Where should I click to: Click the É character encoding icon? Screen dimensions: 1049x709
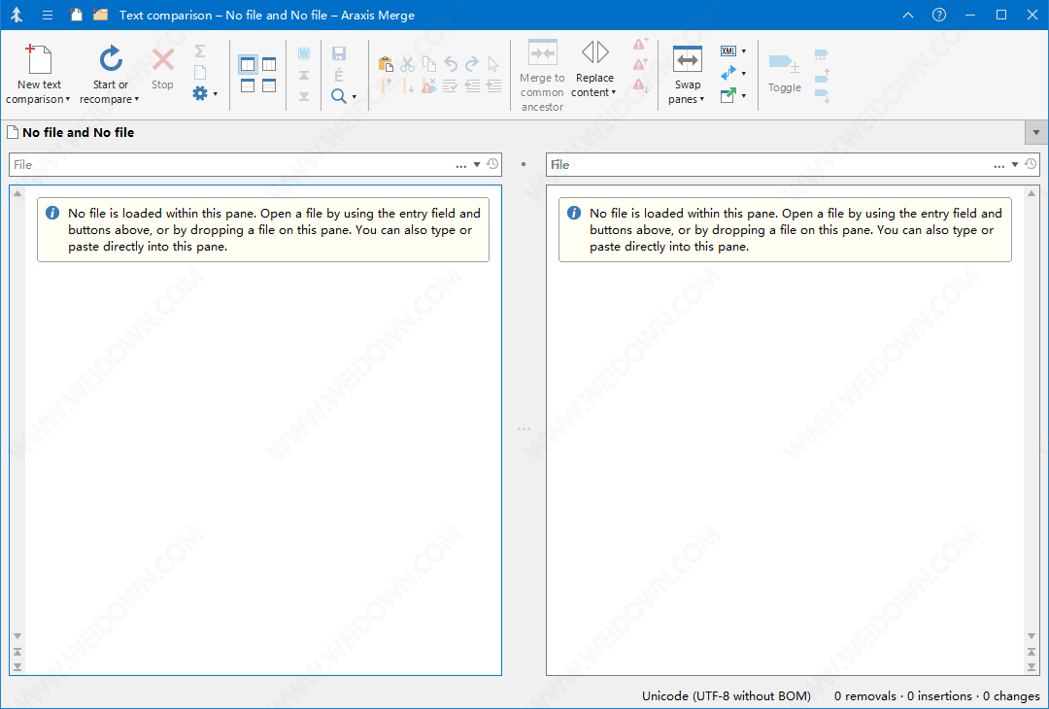[339, 75]
